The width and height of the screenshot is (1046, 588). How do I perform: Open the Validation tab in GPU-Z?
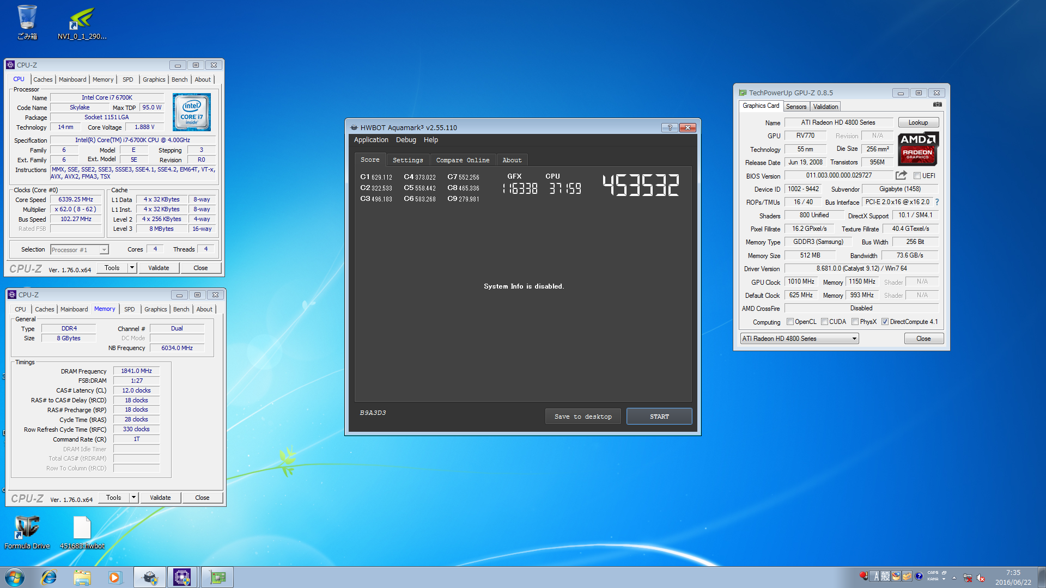pyautogui.click(x=825, y=107)
